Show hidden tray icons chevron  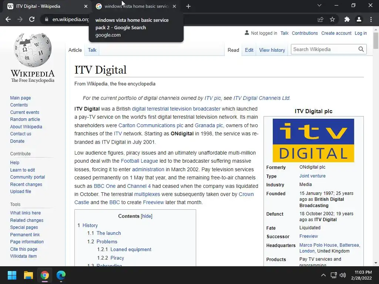pyautogui.click(x=323, y=275)
